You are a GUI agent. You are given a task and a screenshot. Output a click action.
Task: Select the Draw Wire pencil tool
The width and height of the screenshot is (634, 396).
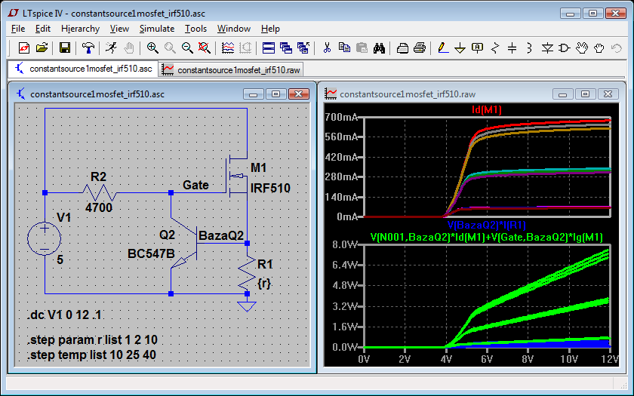[443, 48]
